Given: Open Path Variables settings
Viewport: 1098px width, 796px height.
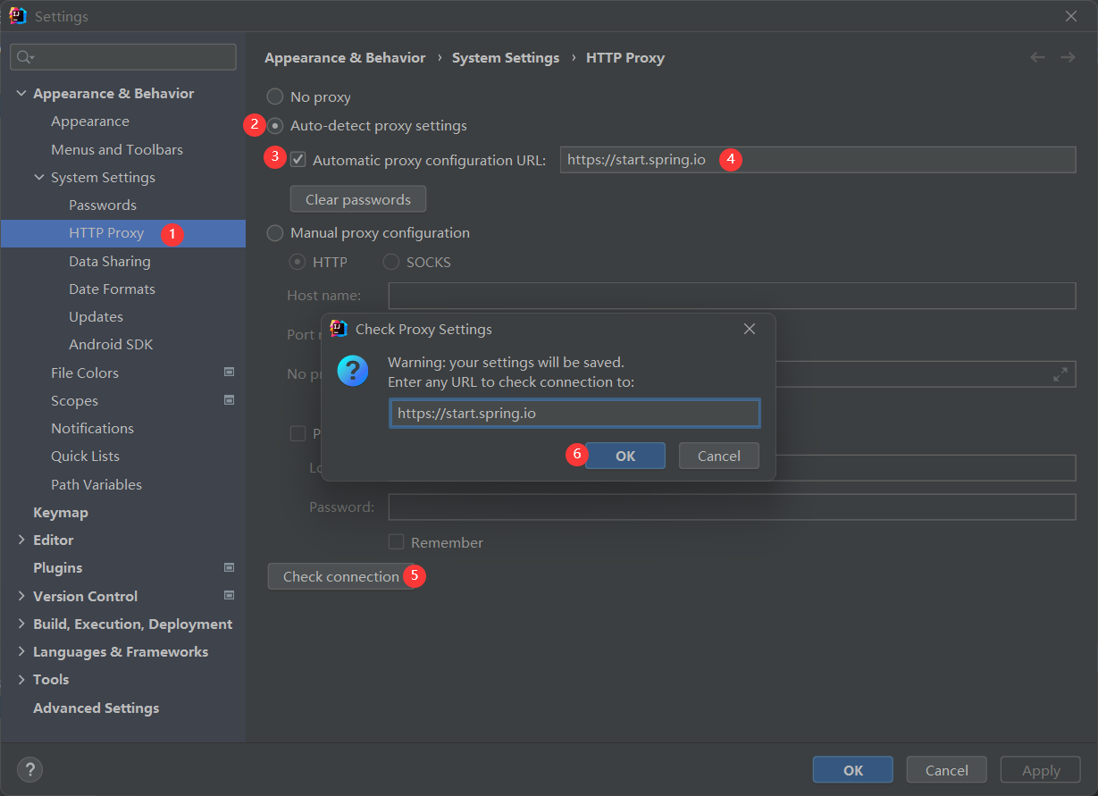Looking at the screenshot, I should 96,484.
